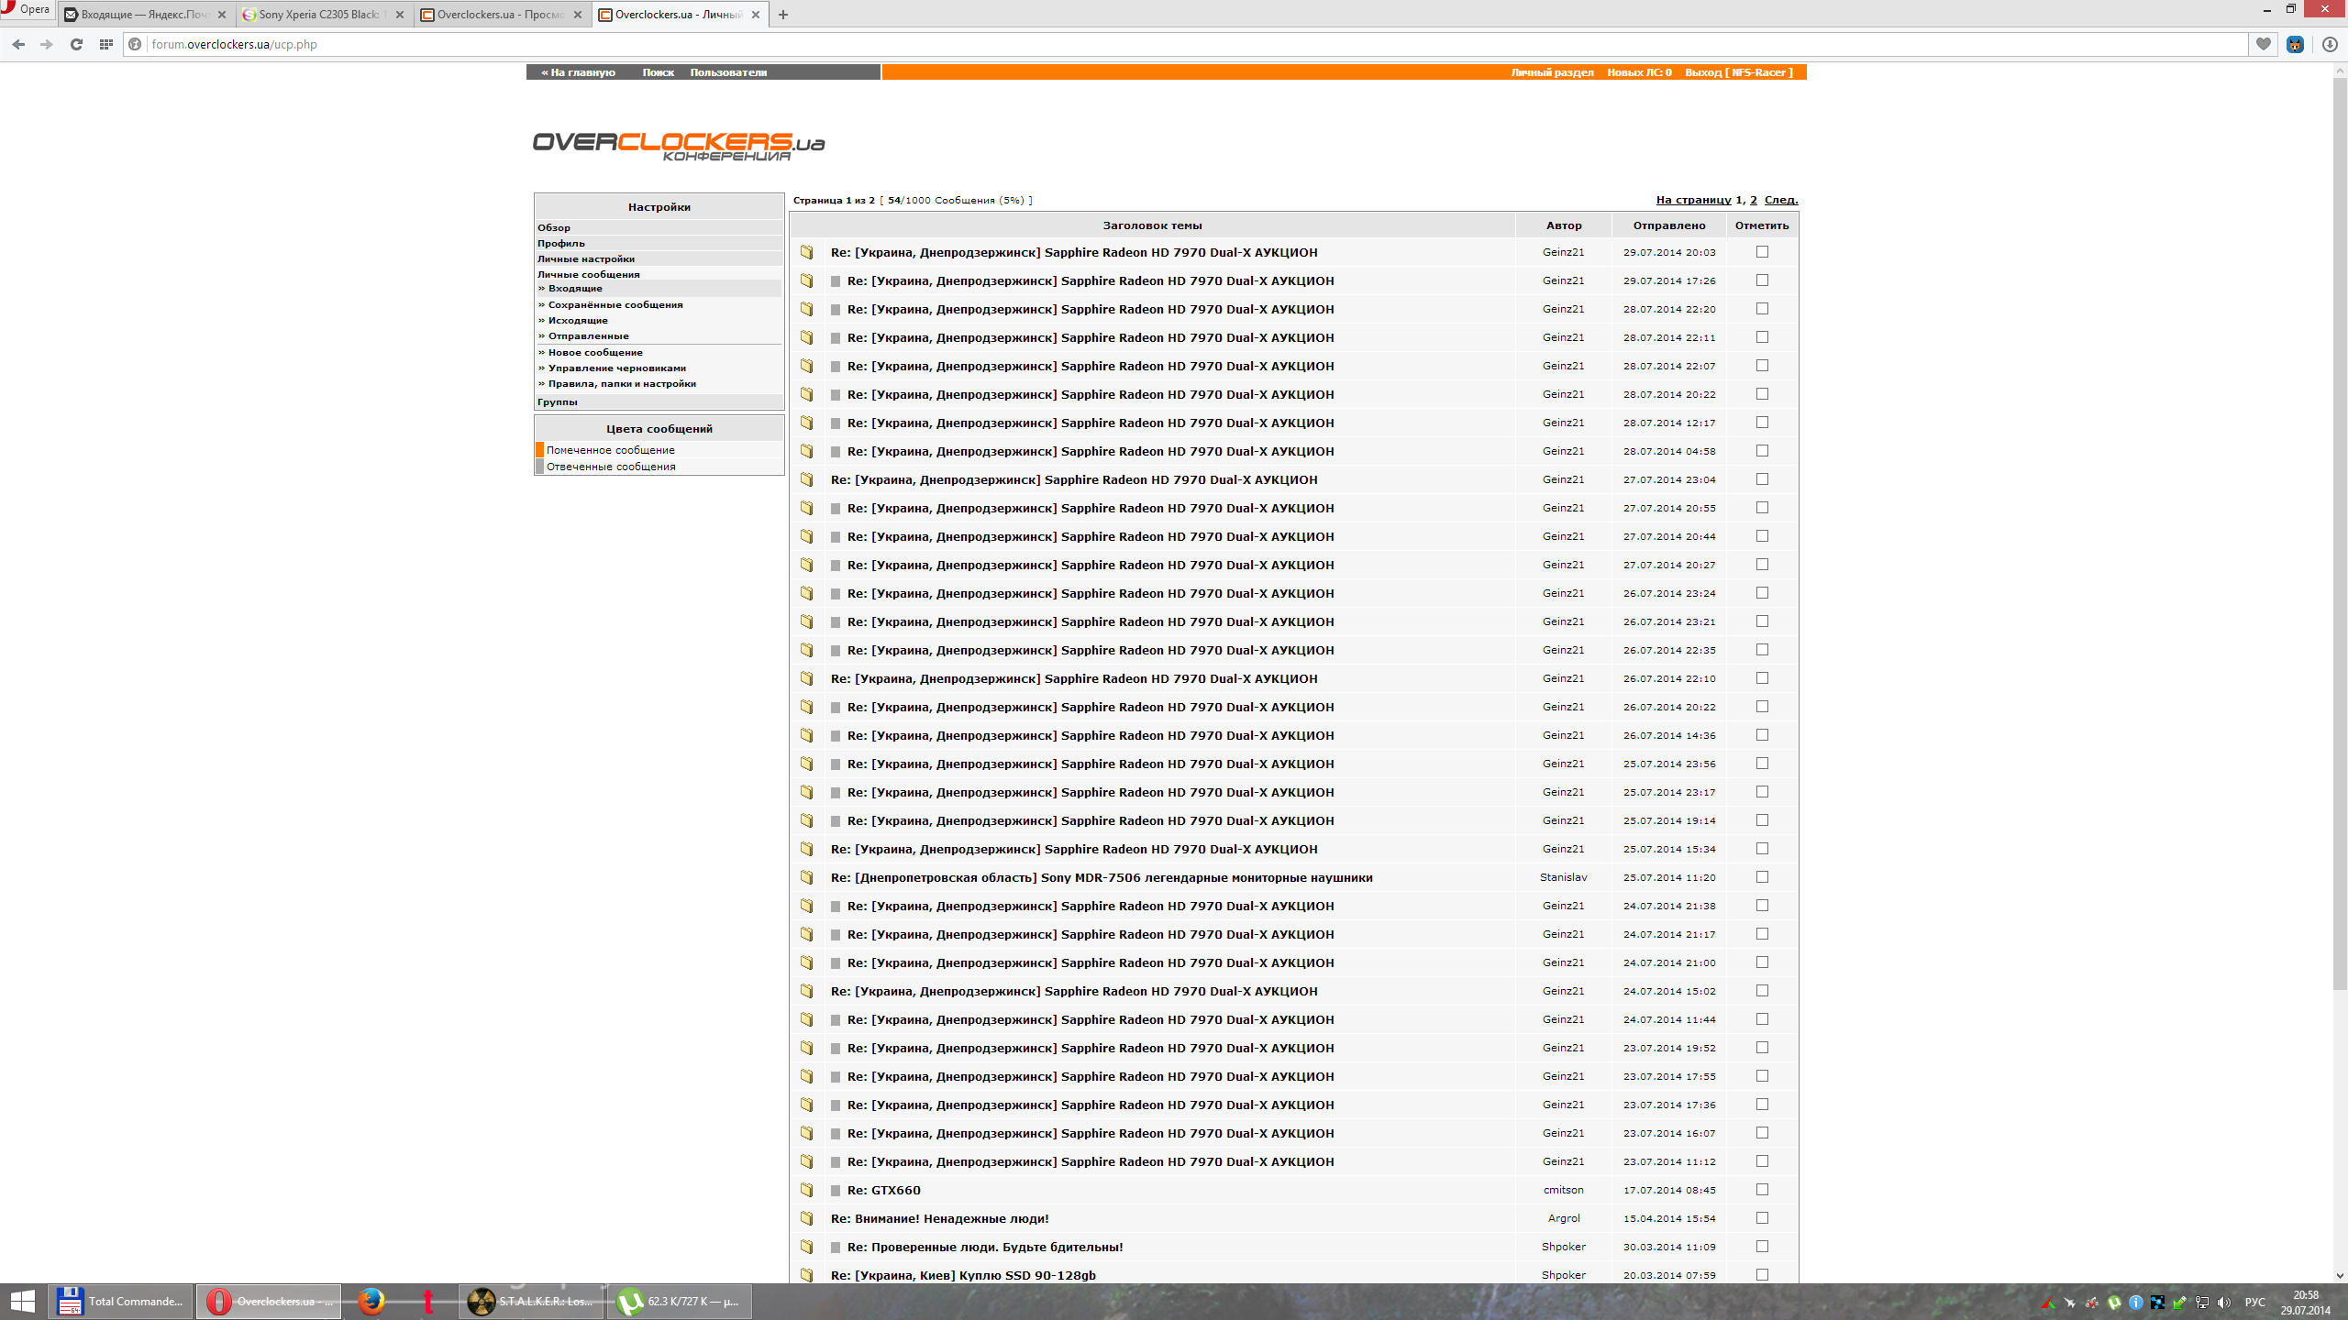Open the downloads icon in the address bar row

pyautogui.click(x=2330, y=44)
